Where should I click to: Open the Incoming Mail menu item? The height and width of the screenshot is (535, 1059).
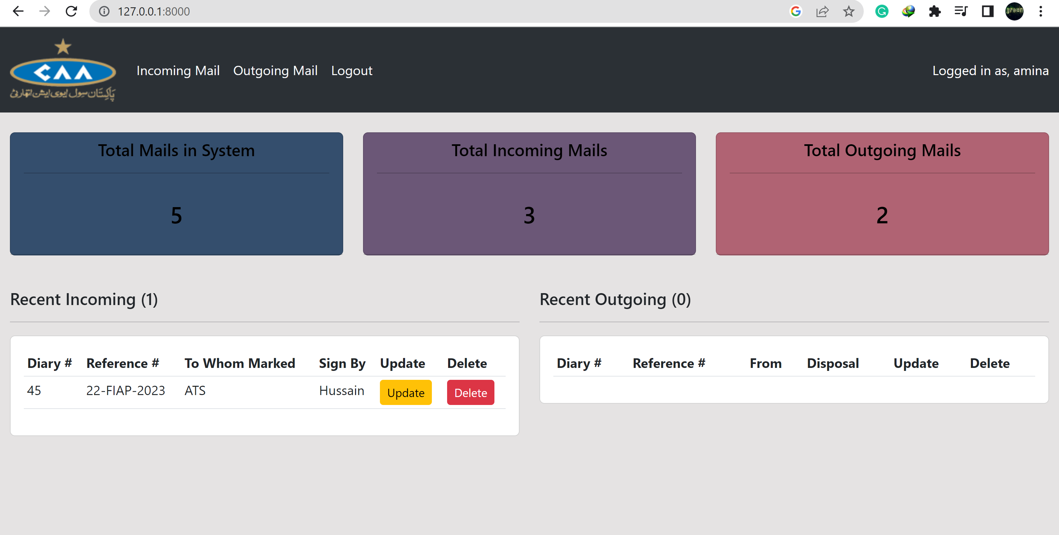pyautogui.click(x=178, y=70)
